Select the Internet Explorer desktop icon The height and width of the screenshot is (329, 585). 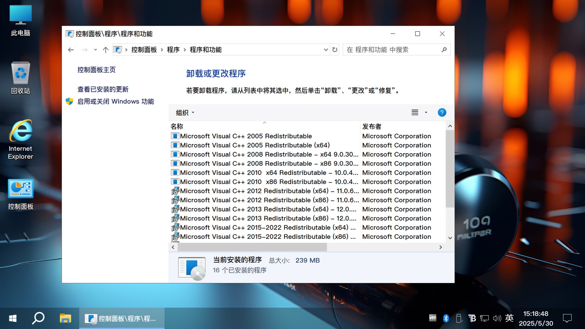coord(20,140)
